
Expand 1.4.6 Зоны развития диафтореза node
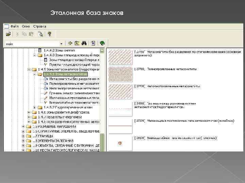29,112
